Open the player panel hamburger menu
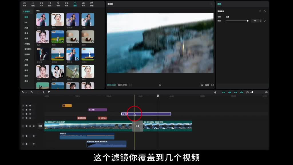 point(211,4)
